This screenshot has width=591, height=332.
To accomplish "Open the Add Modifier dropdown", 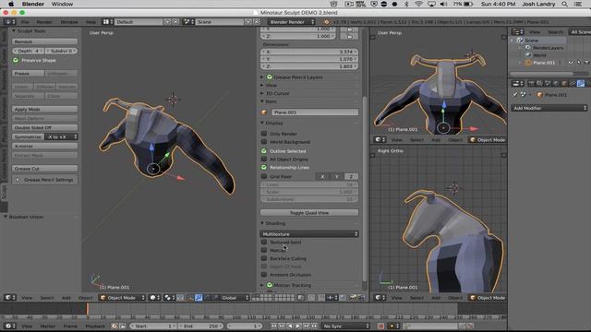I will 549,108.
